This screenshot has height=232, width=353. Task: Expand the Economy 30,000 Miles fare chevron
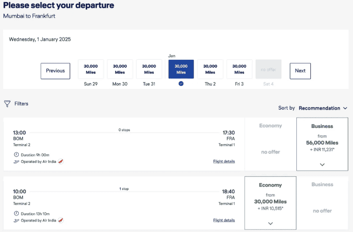tap(270, 223)
